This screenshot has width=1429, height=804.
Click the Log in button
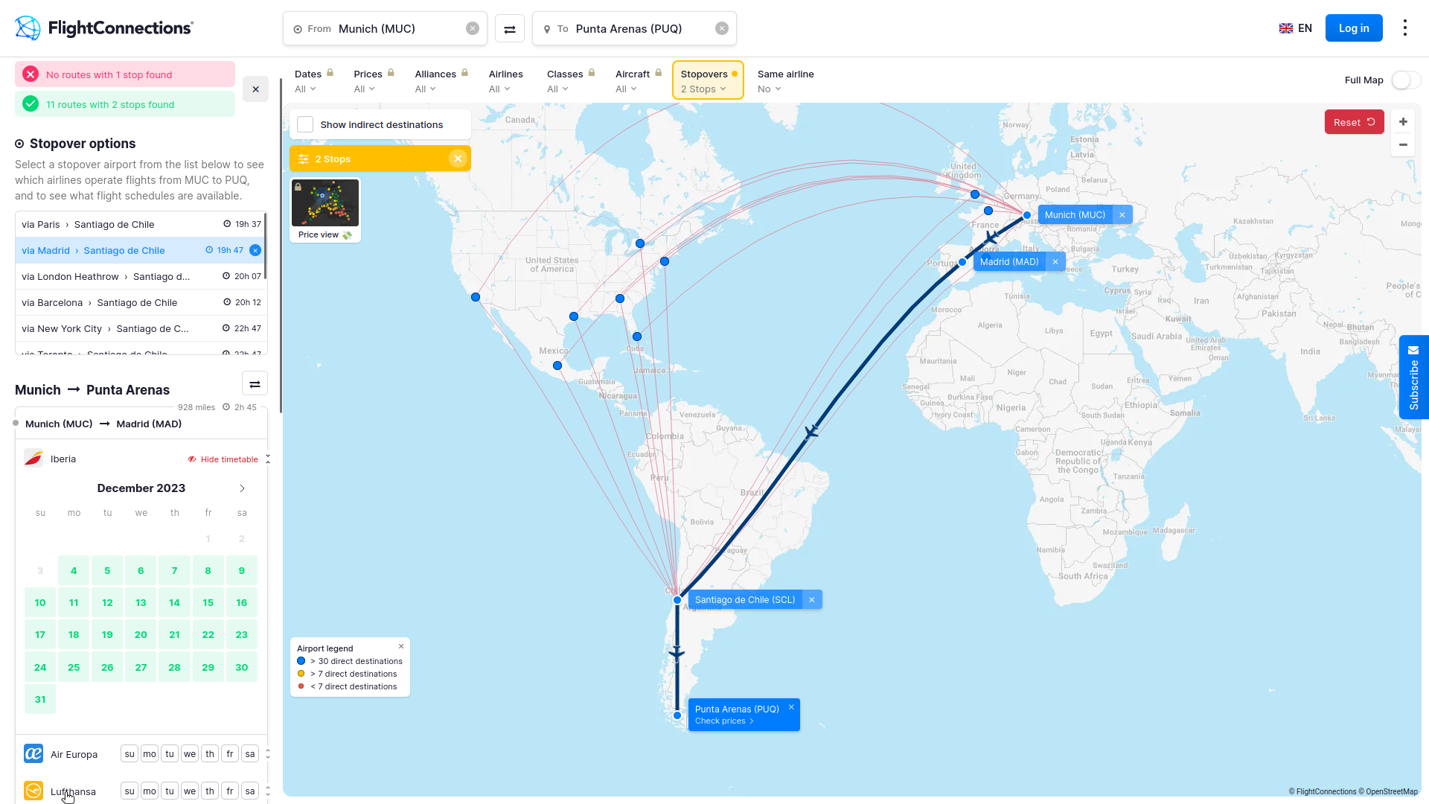[x=1354, y=28]
